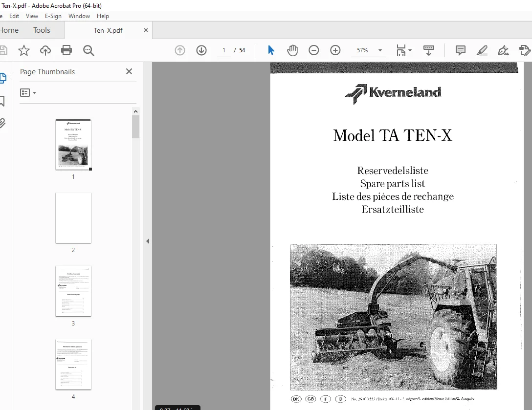
Task: Print the document with printer icon
Action: click(66, 50)
